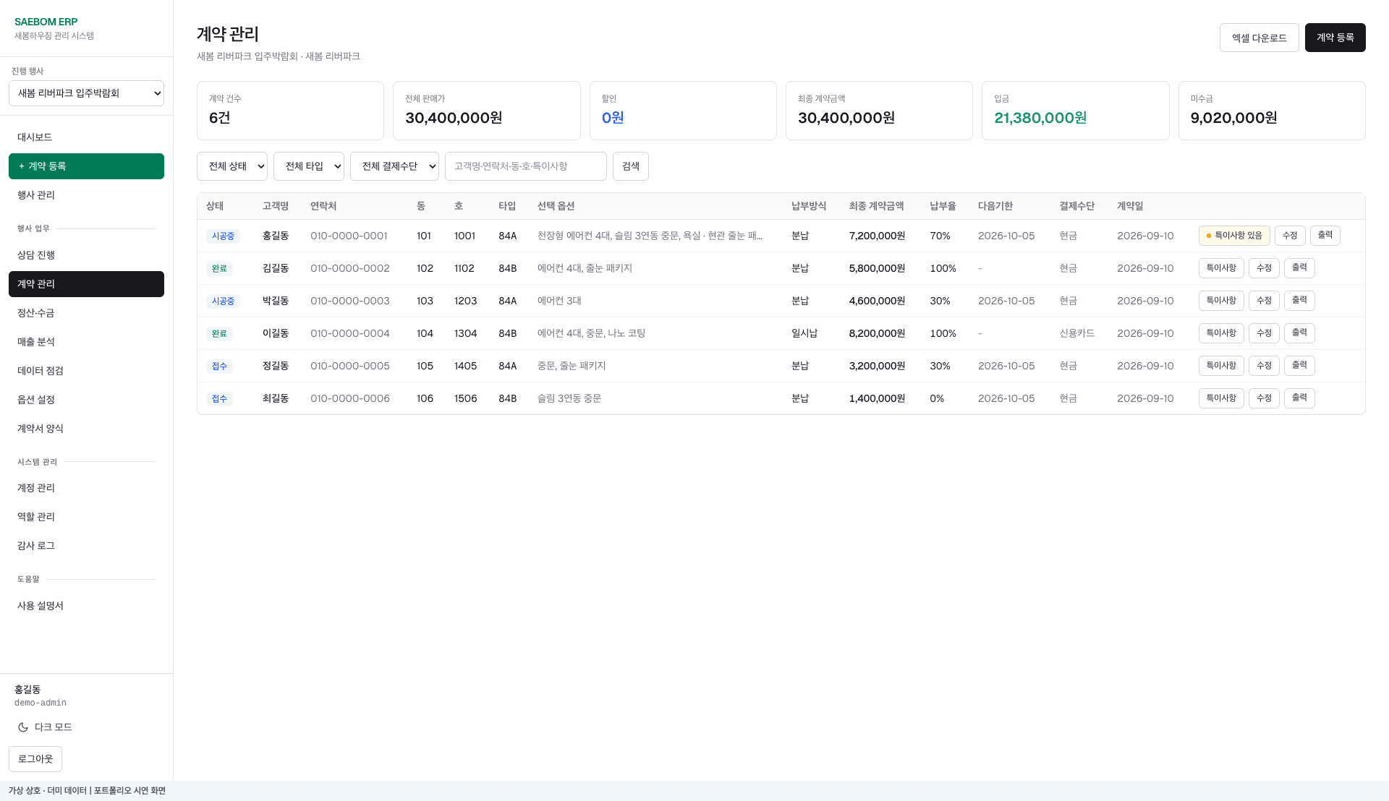Edit the 박길동 contract with 수정

(1264, 301)
